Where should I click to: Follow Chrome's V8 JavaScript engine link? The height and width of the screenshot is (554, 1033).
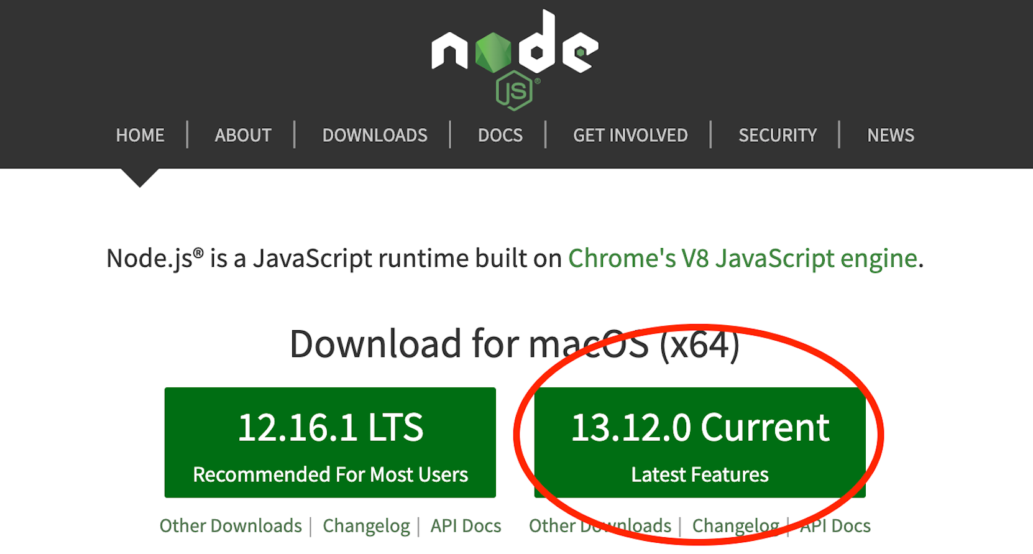click(743, 258)
